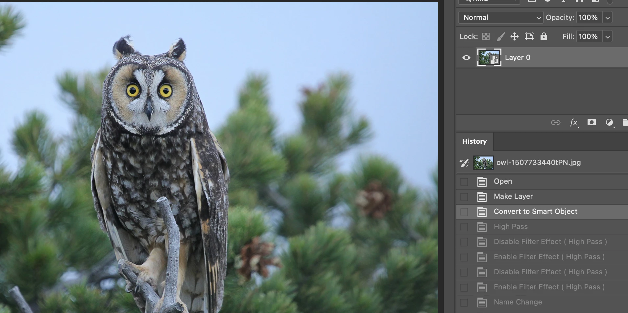Switch to the History tab

(474, 141)
